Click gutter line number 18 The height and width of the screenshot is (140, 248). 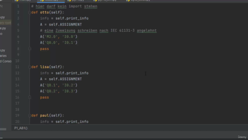(17, 110)
